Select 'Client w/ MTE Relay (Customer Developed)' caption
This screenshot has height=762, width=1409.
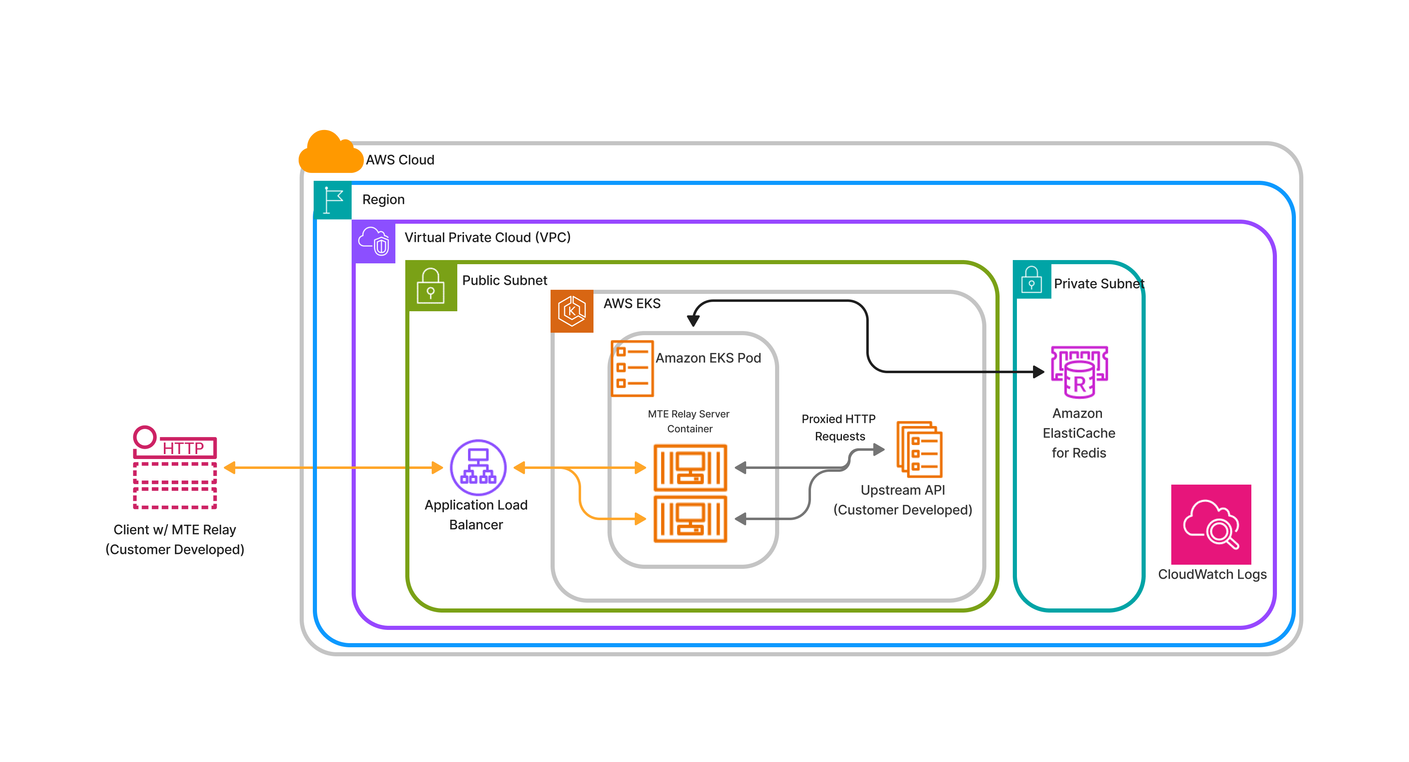click(x=175, y=540)
